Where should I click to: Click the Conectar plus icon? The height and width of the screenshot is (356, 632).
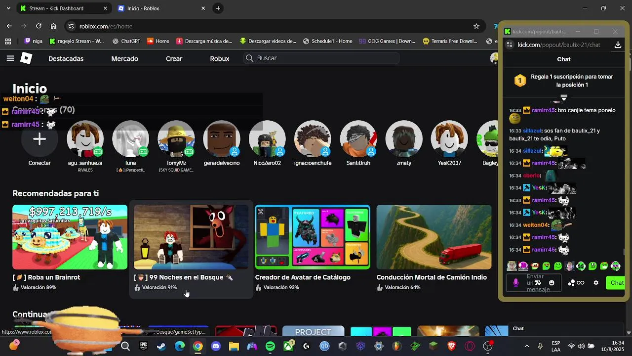(39, 139)
